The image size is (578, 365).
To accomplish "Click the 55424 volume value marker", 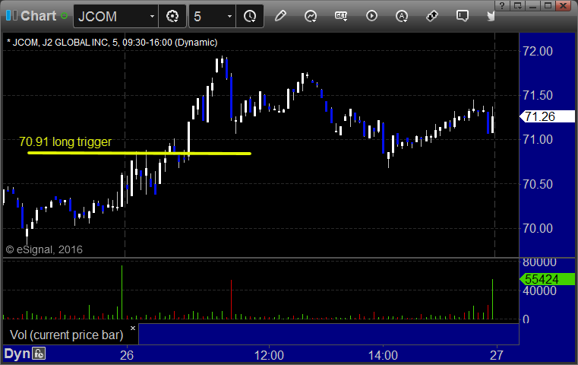I will click(x=548, y=279).
